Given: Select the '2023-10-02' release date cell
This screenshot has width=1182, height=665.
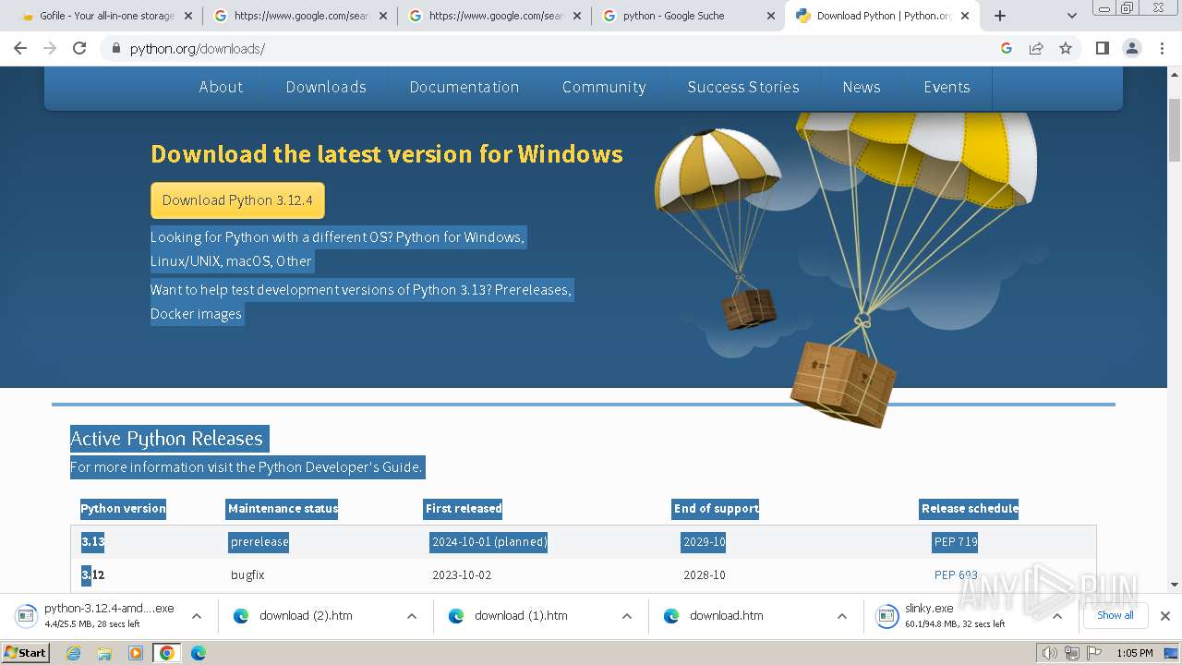Looking at the screenshot, I should (x=462, y=574).
